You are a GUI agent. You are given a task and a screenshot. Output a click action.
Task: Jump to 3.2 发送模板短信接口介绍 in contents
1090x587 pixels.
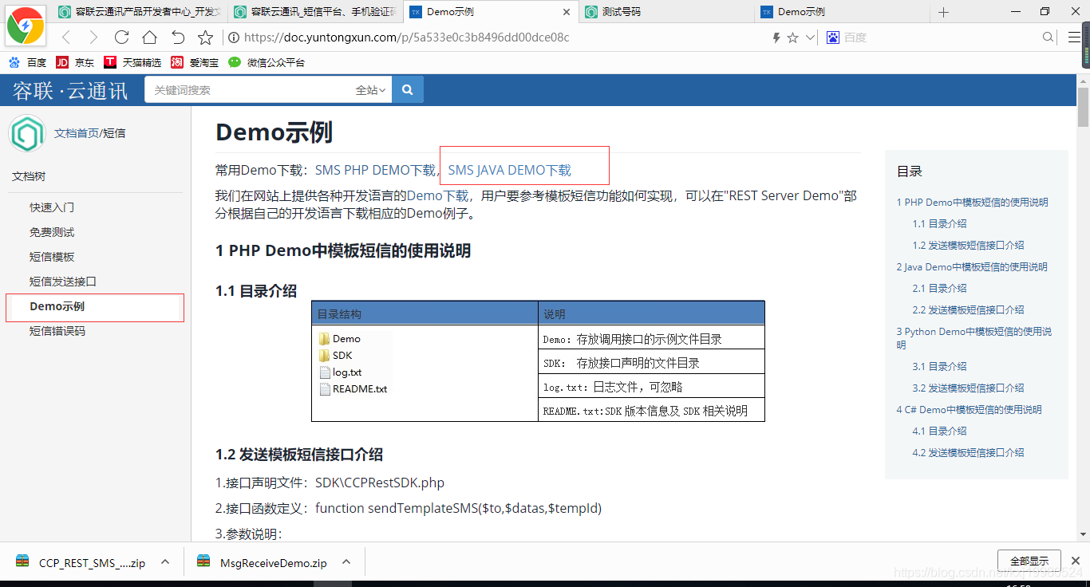pos(968,388)
